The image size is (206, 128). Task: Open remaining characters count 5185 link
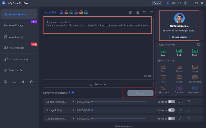(71, 93)
